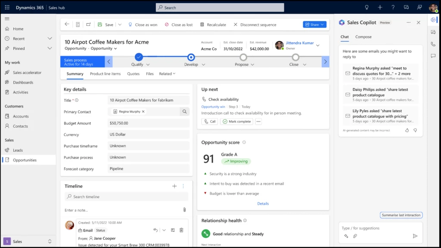The image size is (441, 248).
Task: Give a thumbs up to Copilot suggestions
Action: tap(407, 130)
